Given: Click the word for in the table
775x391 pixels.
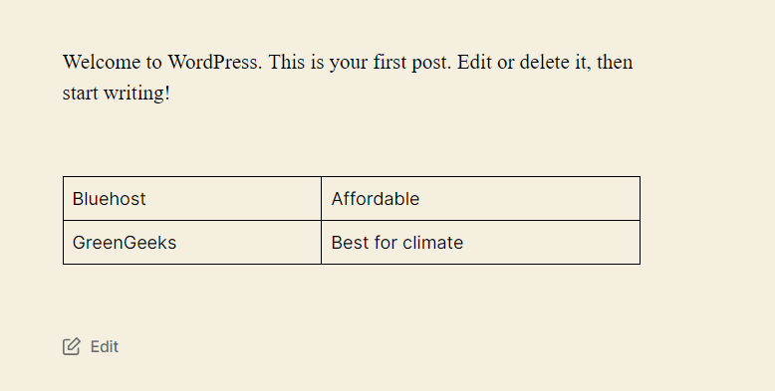Looking at the screenshot, I should (386, 243).
